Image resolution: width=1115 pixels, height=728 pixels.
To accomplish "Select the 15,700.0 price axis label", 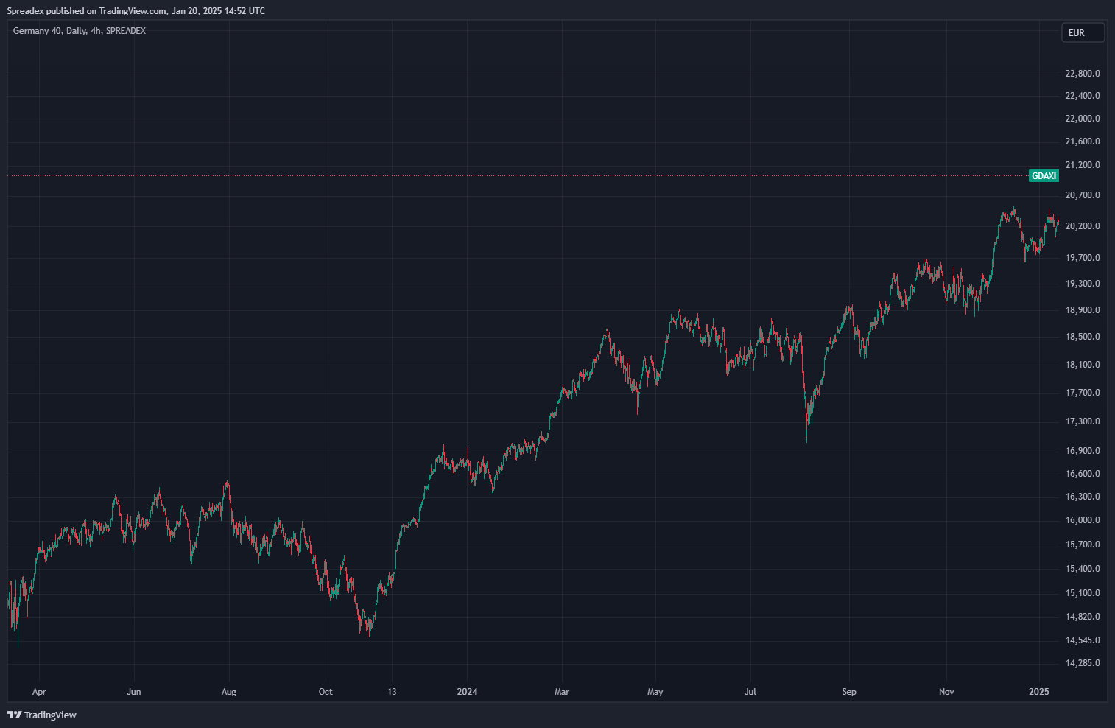I will click(x=1083, y=545).
